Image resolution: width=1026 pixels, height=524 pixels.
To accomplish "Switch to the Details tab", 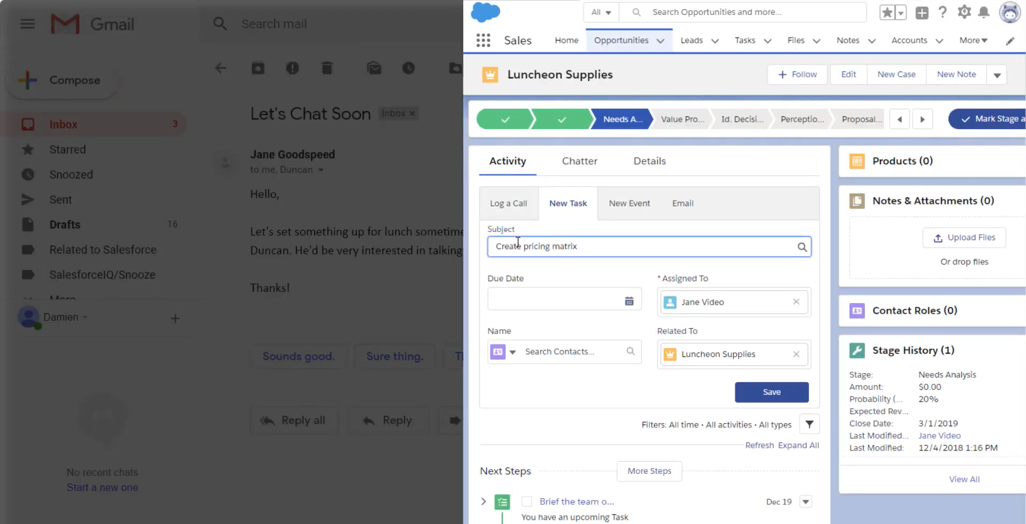I will pos(649,161).
